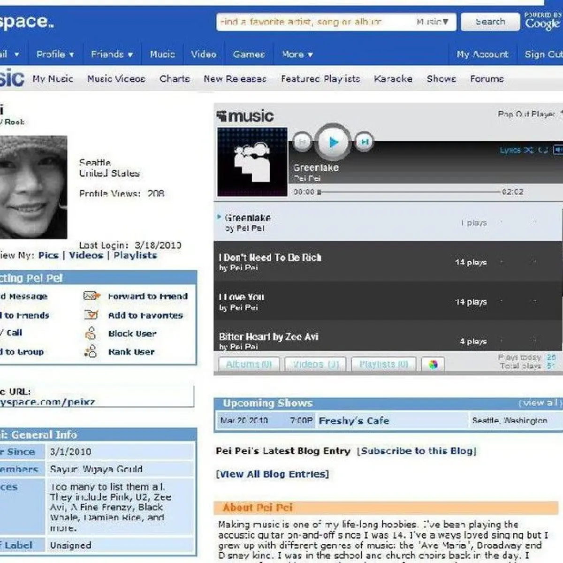Image resolution: width=563 pixels, height=563 pixels.
Task: Skip to the next track
Action: pyautogui.click(x=364, y=141)
